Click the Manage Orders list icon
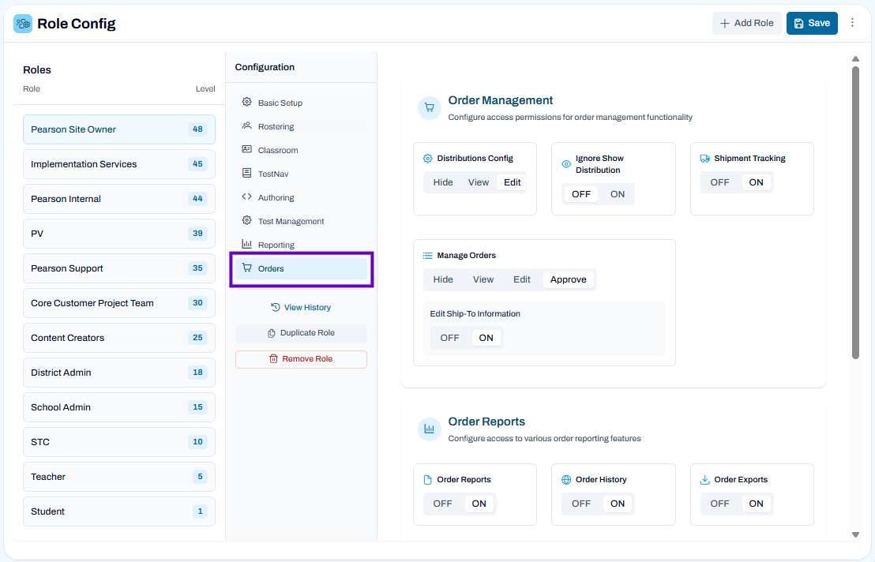The width and height of the screenshot is (875, 562). (x=427, y=256)
